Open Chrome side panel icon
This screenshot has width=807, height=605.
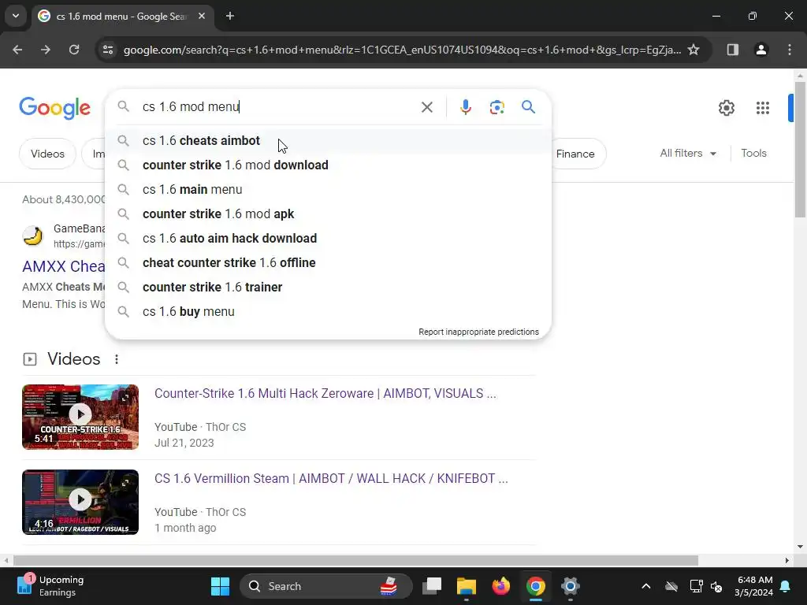tap(732, 50)
